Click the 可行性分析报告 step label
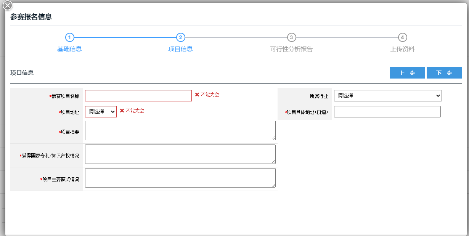Screen dimensions: 469x236 click(x=291, y=49)
